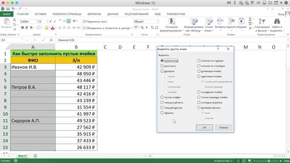Screen dimensions: 290x163
Task: Click the AutoSum sigma icon
Action: click(250, 19)
